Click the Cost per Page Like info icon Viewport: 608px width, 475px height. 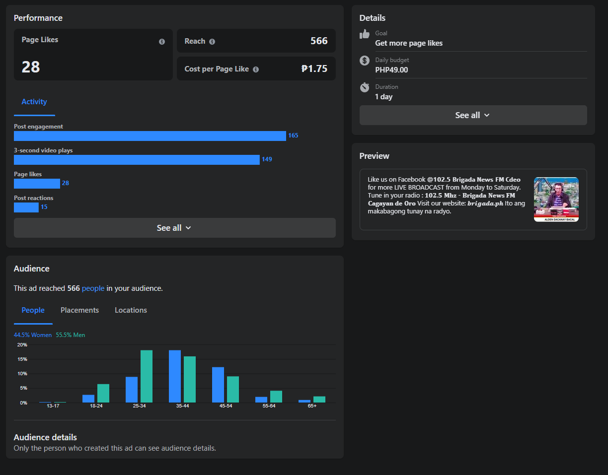[x=256, y=69]
